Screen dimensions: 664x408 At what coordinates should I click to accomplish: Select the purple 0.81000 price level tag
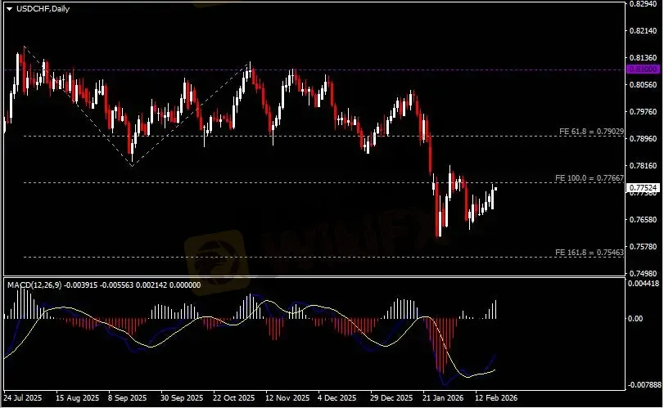(x=642, y=69)
